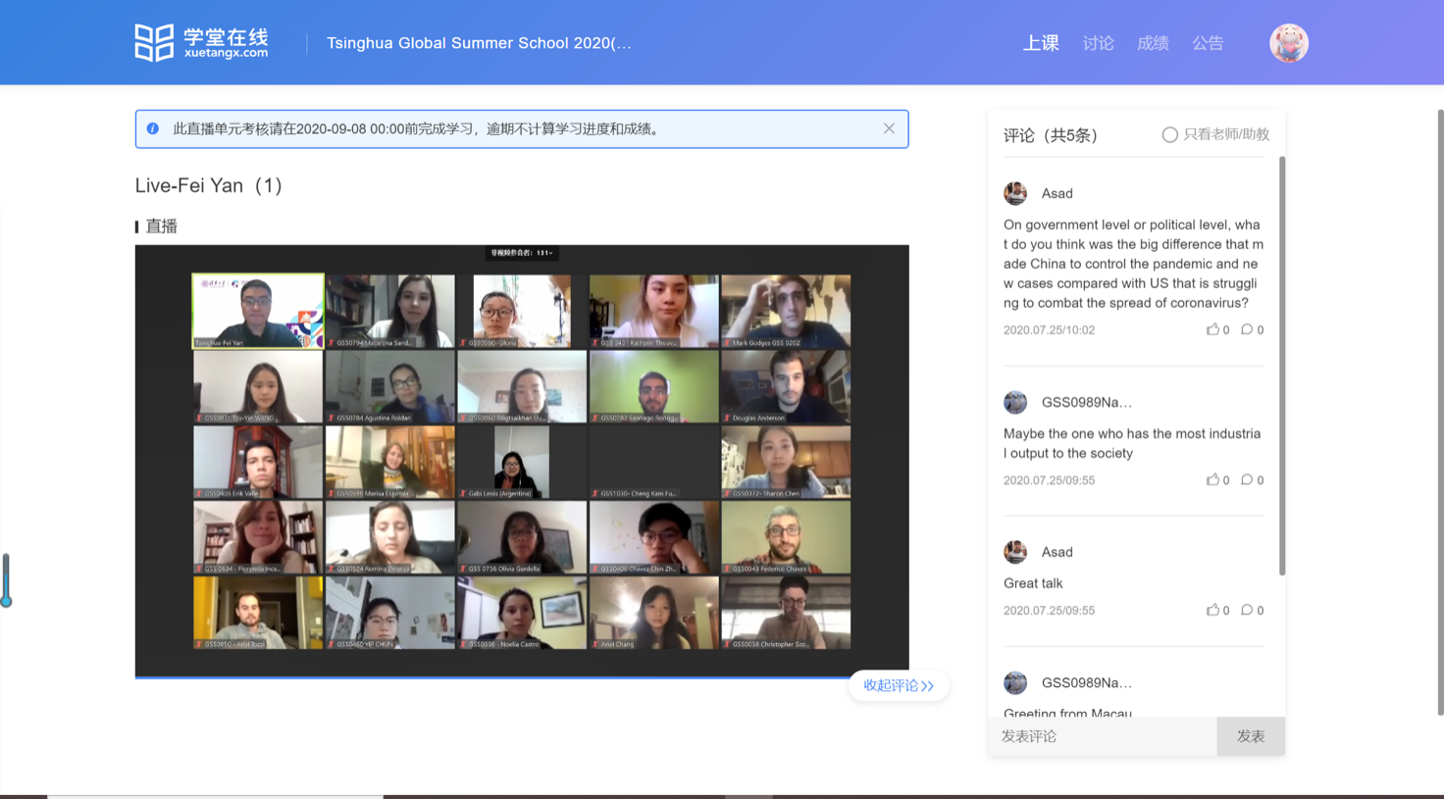Reply to Asad's pandemic question comment
Image resolution: width=1444 pixels, height=799 pixels.
coord(1247,329)
